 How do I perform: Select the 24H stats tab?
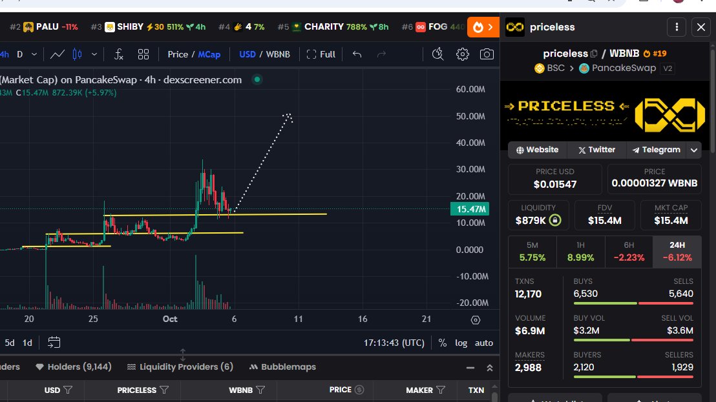[677, 252]
